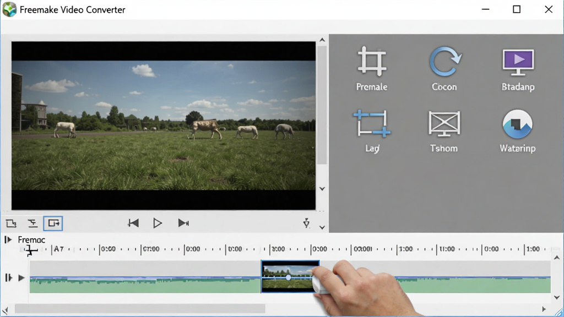Close the Freemake Video Converter window

(549, 9)
